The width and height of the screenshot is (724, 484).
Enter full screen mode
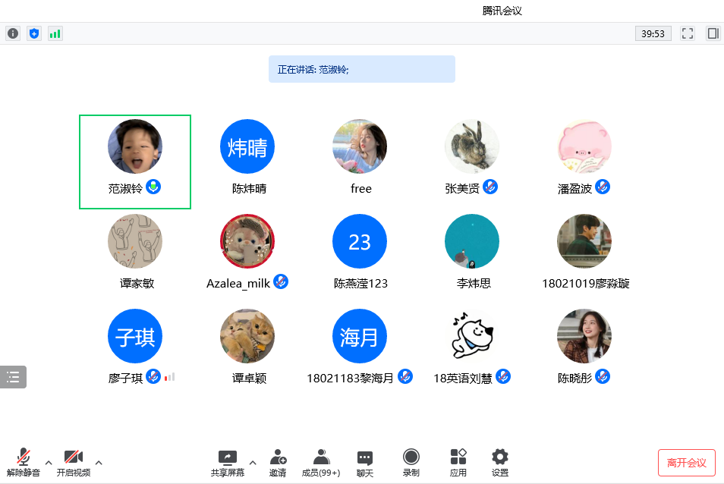688,33
